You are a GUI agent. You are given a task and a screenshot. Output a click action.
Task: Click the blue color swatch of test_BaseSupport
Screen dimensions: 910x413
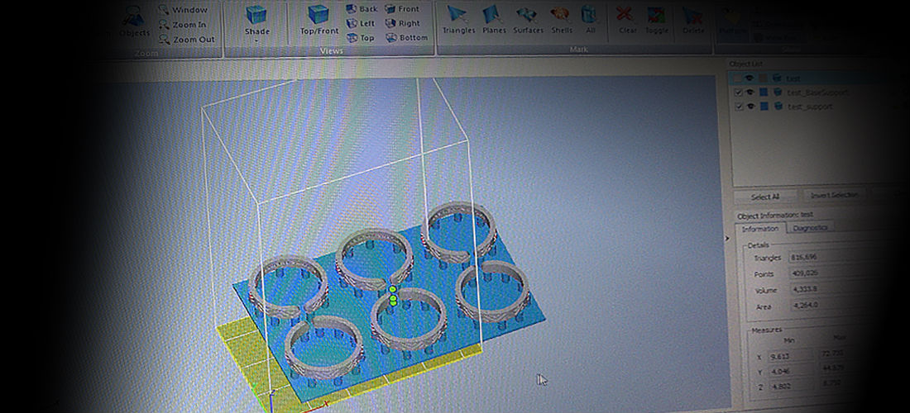764,93
